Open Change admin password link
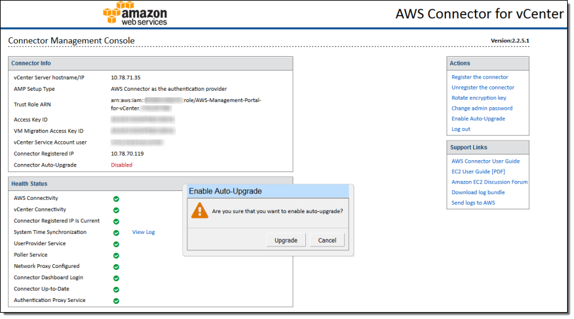Viewport: 574px width, 319px height. tap(481, 108)
